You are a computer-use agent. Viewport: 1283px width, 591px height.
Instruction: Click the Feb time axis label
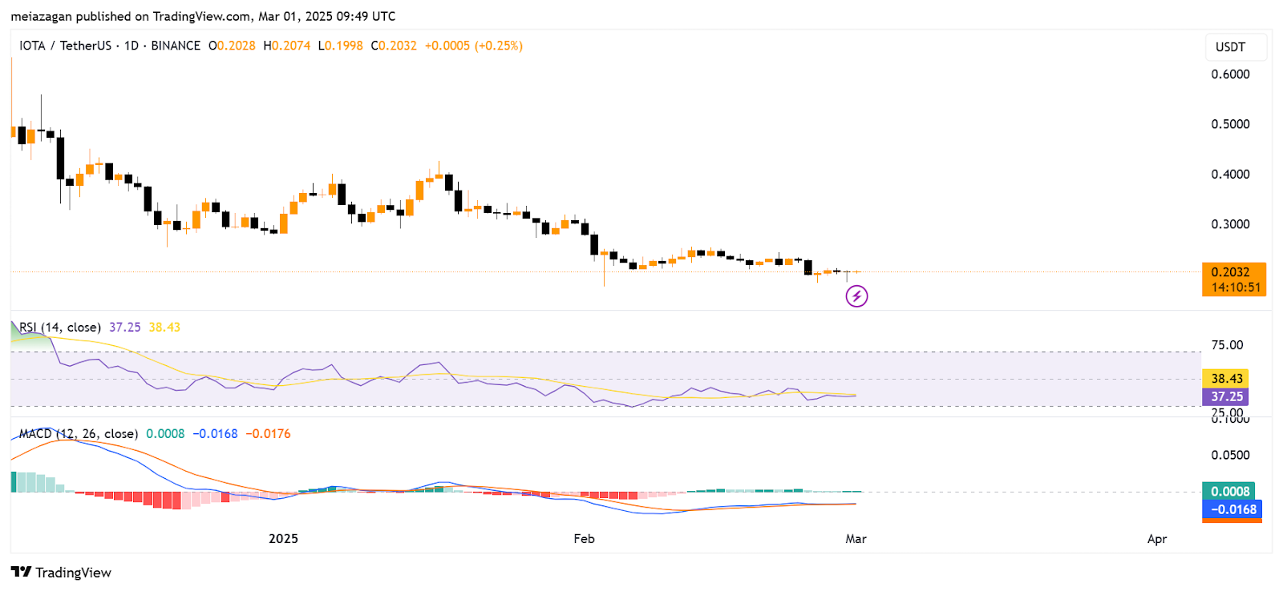584,539
